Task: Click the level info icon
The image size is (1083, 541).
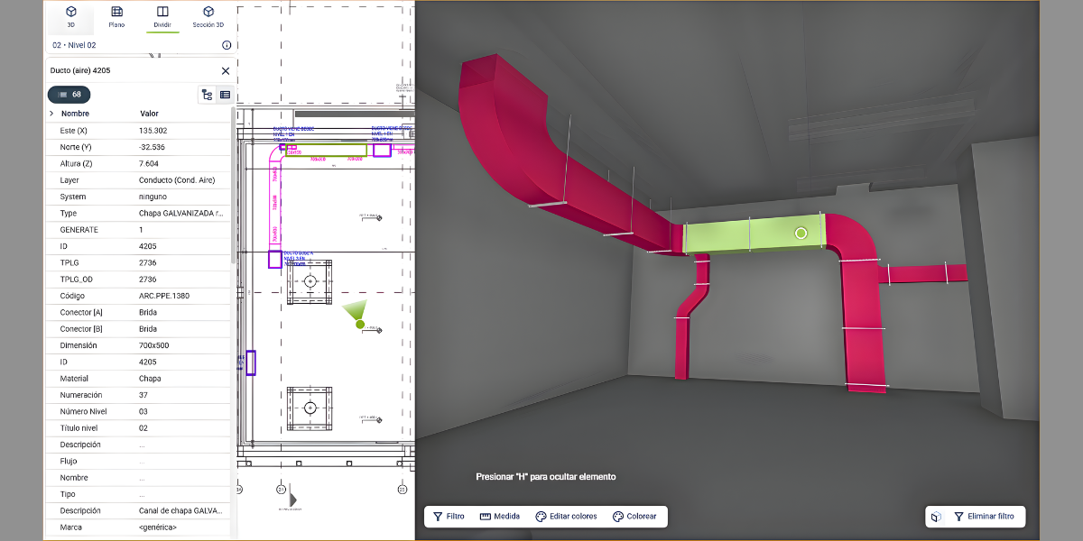Action: point(226,45)
